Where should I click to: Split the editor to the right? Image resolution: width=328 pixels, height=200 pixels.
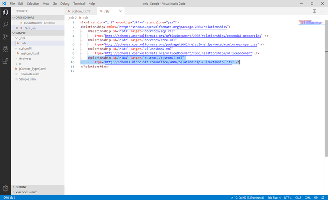click(x=314, y=11)
